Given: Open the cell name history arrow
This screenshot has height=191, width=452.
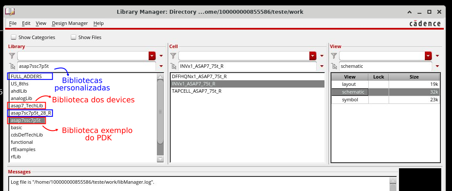Looking at the screenshot, I should [x=322, y=67].
